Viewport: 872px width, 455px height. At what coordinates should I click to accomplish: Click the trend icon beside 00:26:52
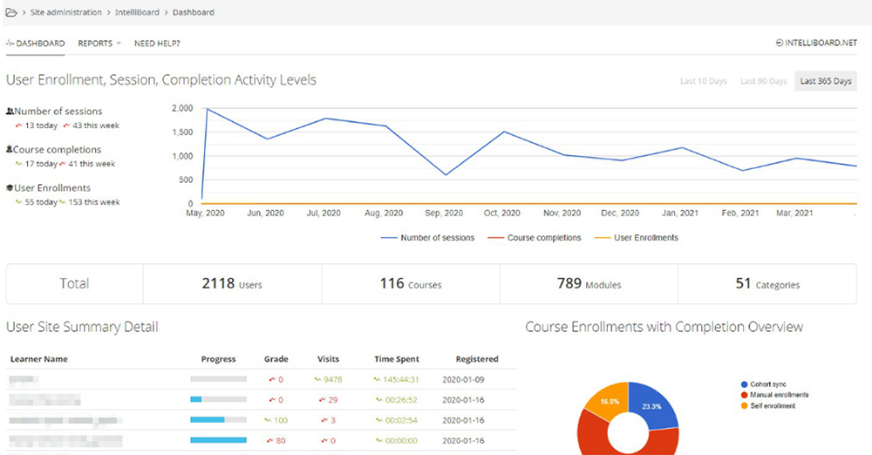tap(378, 400)
